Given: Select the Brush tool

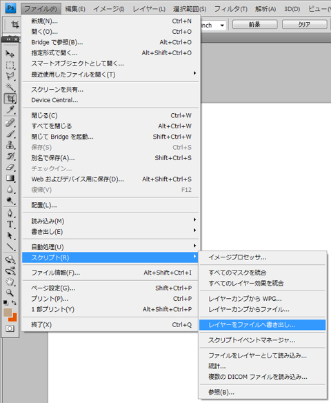Looking at the screenshot, I should coord(10,134).
